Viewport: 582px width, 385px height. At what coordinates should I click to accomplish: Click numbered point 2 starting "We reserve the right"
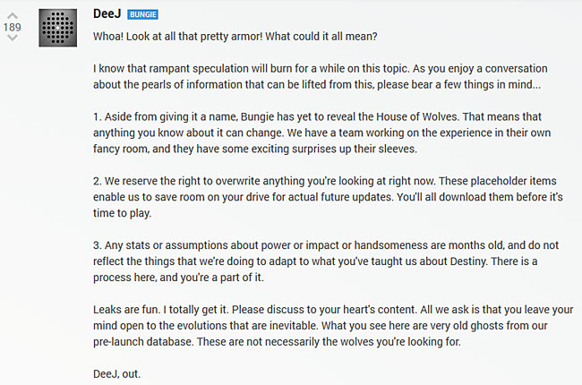[328, 197]
